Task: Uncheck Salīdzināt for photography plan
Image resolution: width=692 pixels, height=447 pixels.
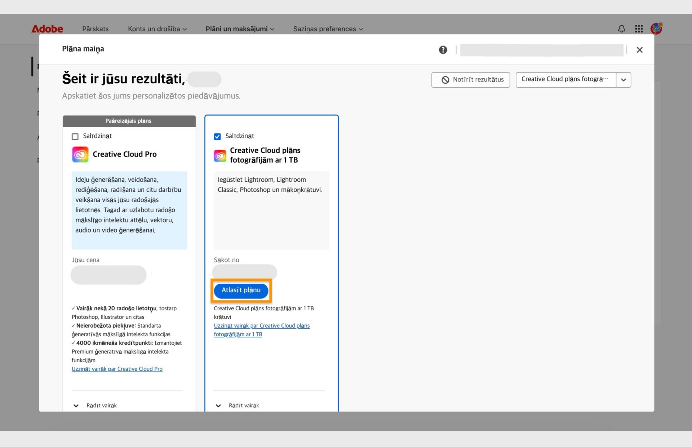Action: pos(217,137)
